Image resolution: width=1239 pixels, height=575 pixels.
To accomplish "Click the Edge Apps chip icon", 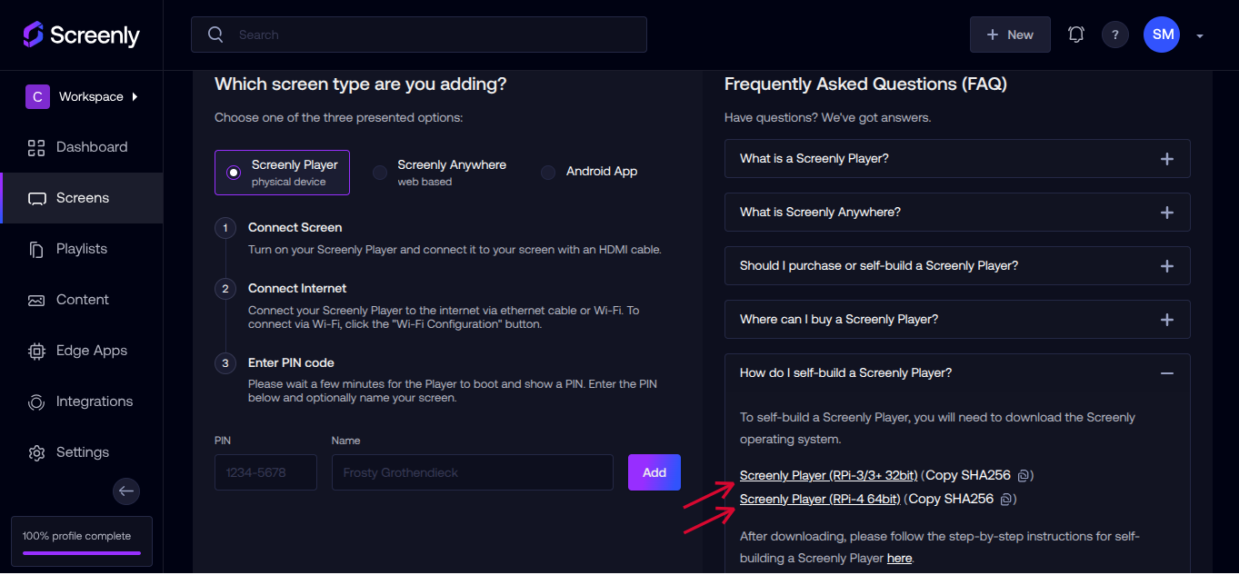I will coord(36,351).
